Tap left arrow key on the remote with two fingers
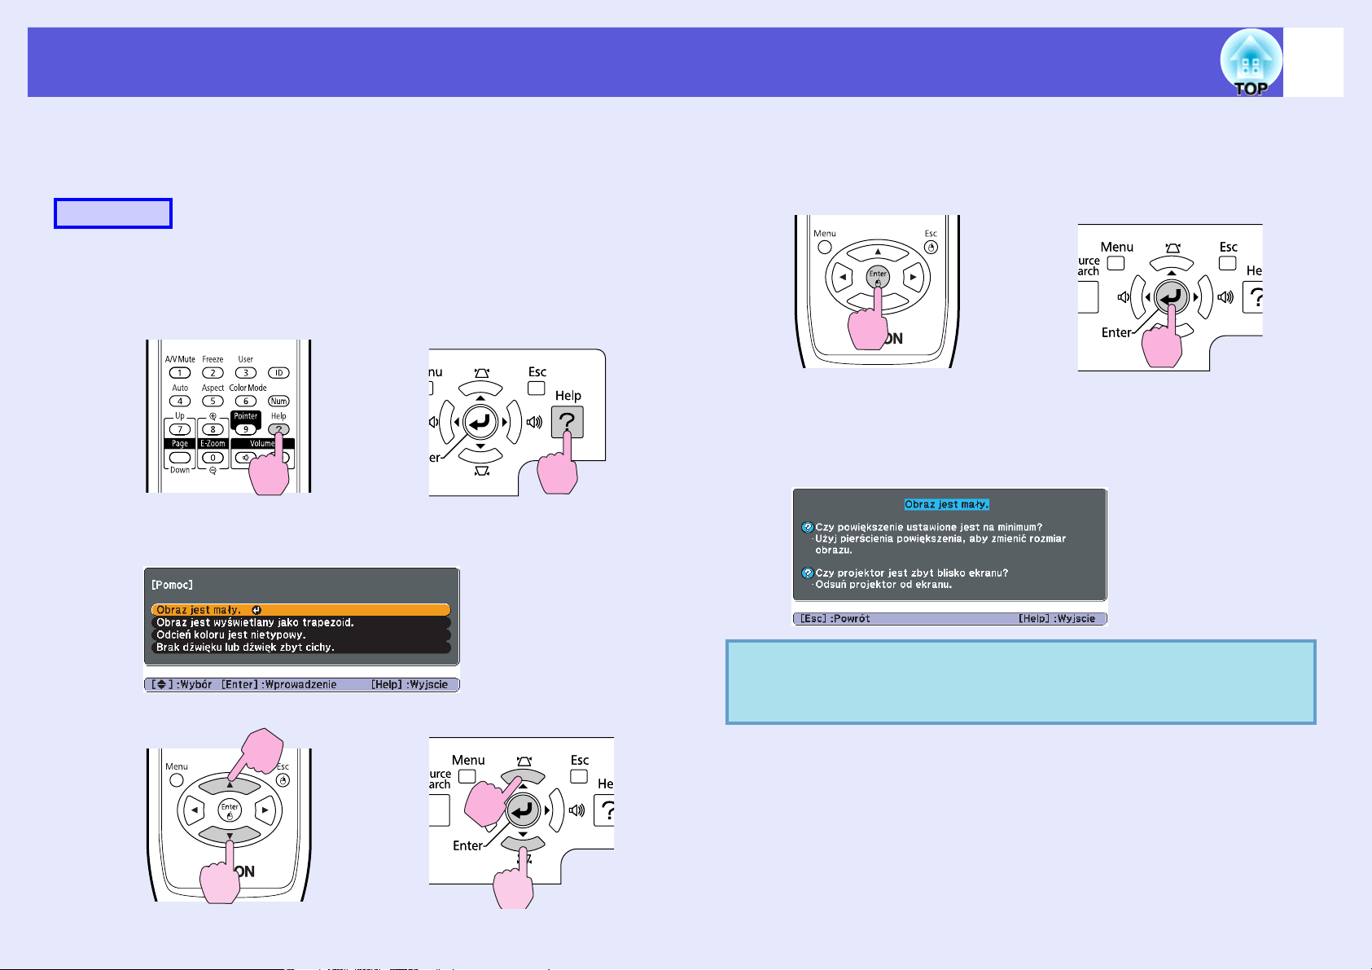Image resolution: width=1372 pixels, height=970 pixels. [194, 810]
